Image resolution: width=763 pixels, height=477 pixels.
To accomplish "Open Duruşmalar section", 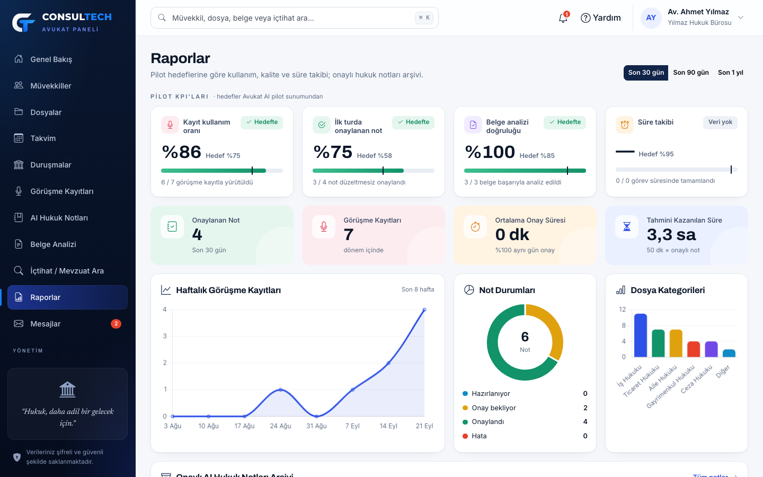I will (x=67, y=165).
